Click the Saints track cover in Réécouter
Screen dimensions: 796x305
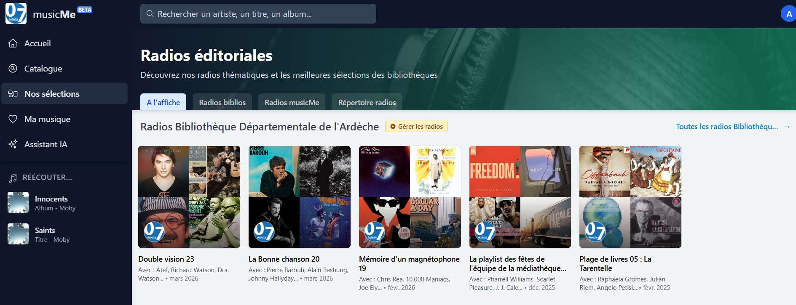(x=18, y=234)
